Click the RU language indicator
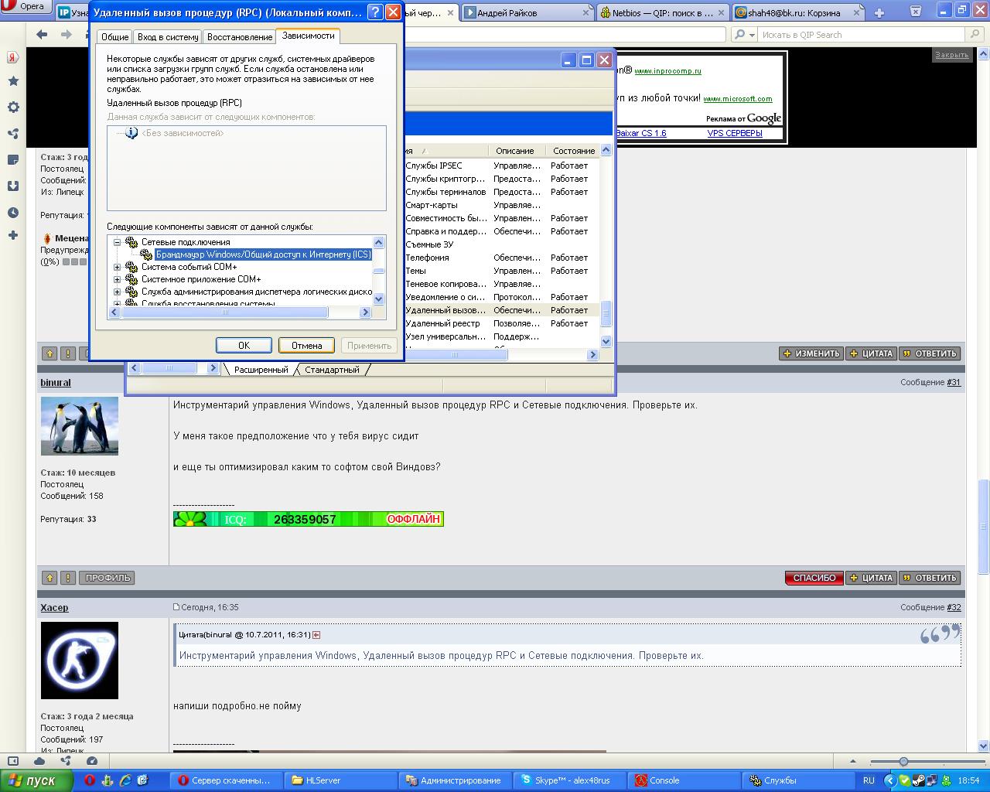This screenshot has width=990, height=792. (869, 780)
